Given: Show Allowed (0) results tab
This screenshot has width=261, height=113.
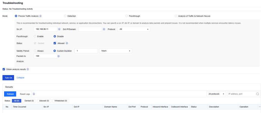Looking at the screenshot, I should [x=44, y=101].
